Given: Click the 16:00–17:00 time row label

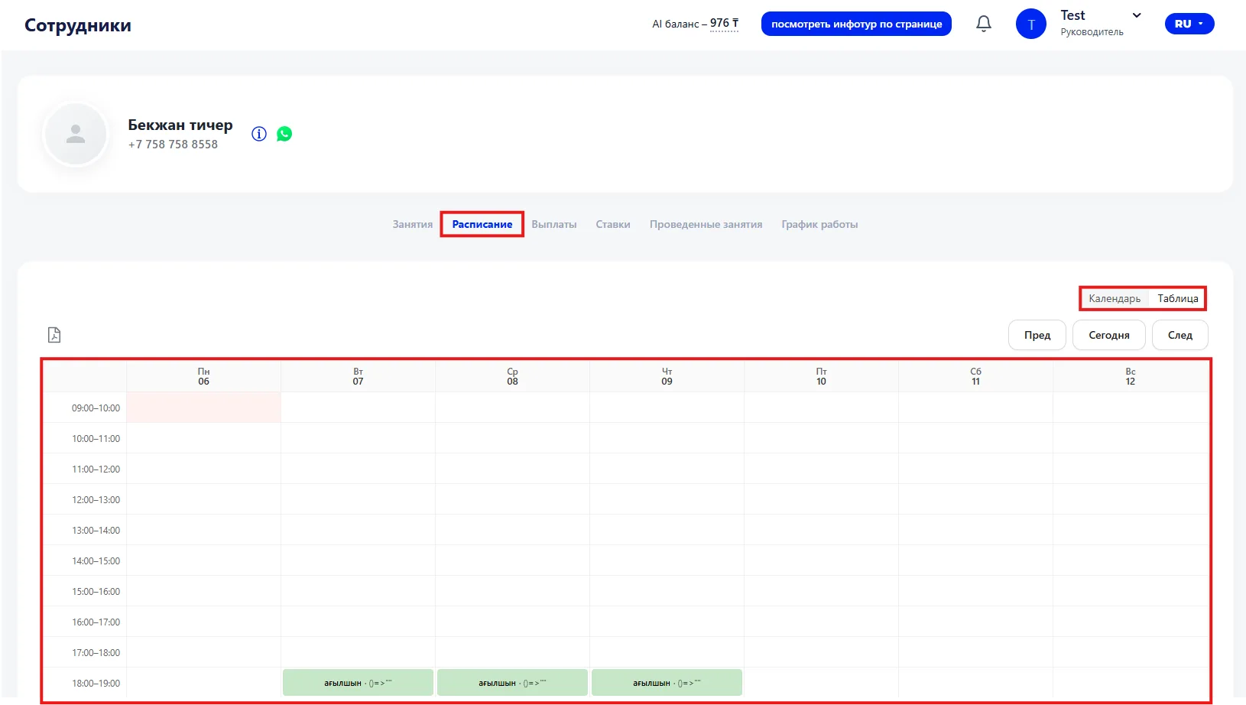Looking at the screenshot, I should point(96,622).
